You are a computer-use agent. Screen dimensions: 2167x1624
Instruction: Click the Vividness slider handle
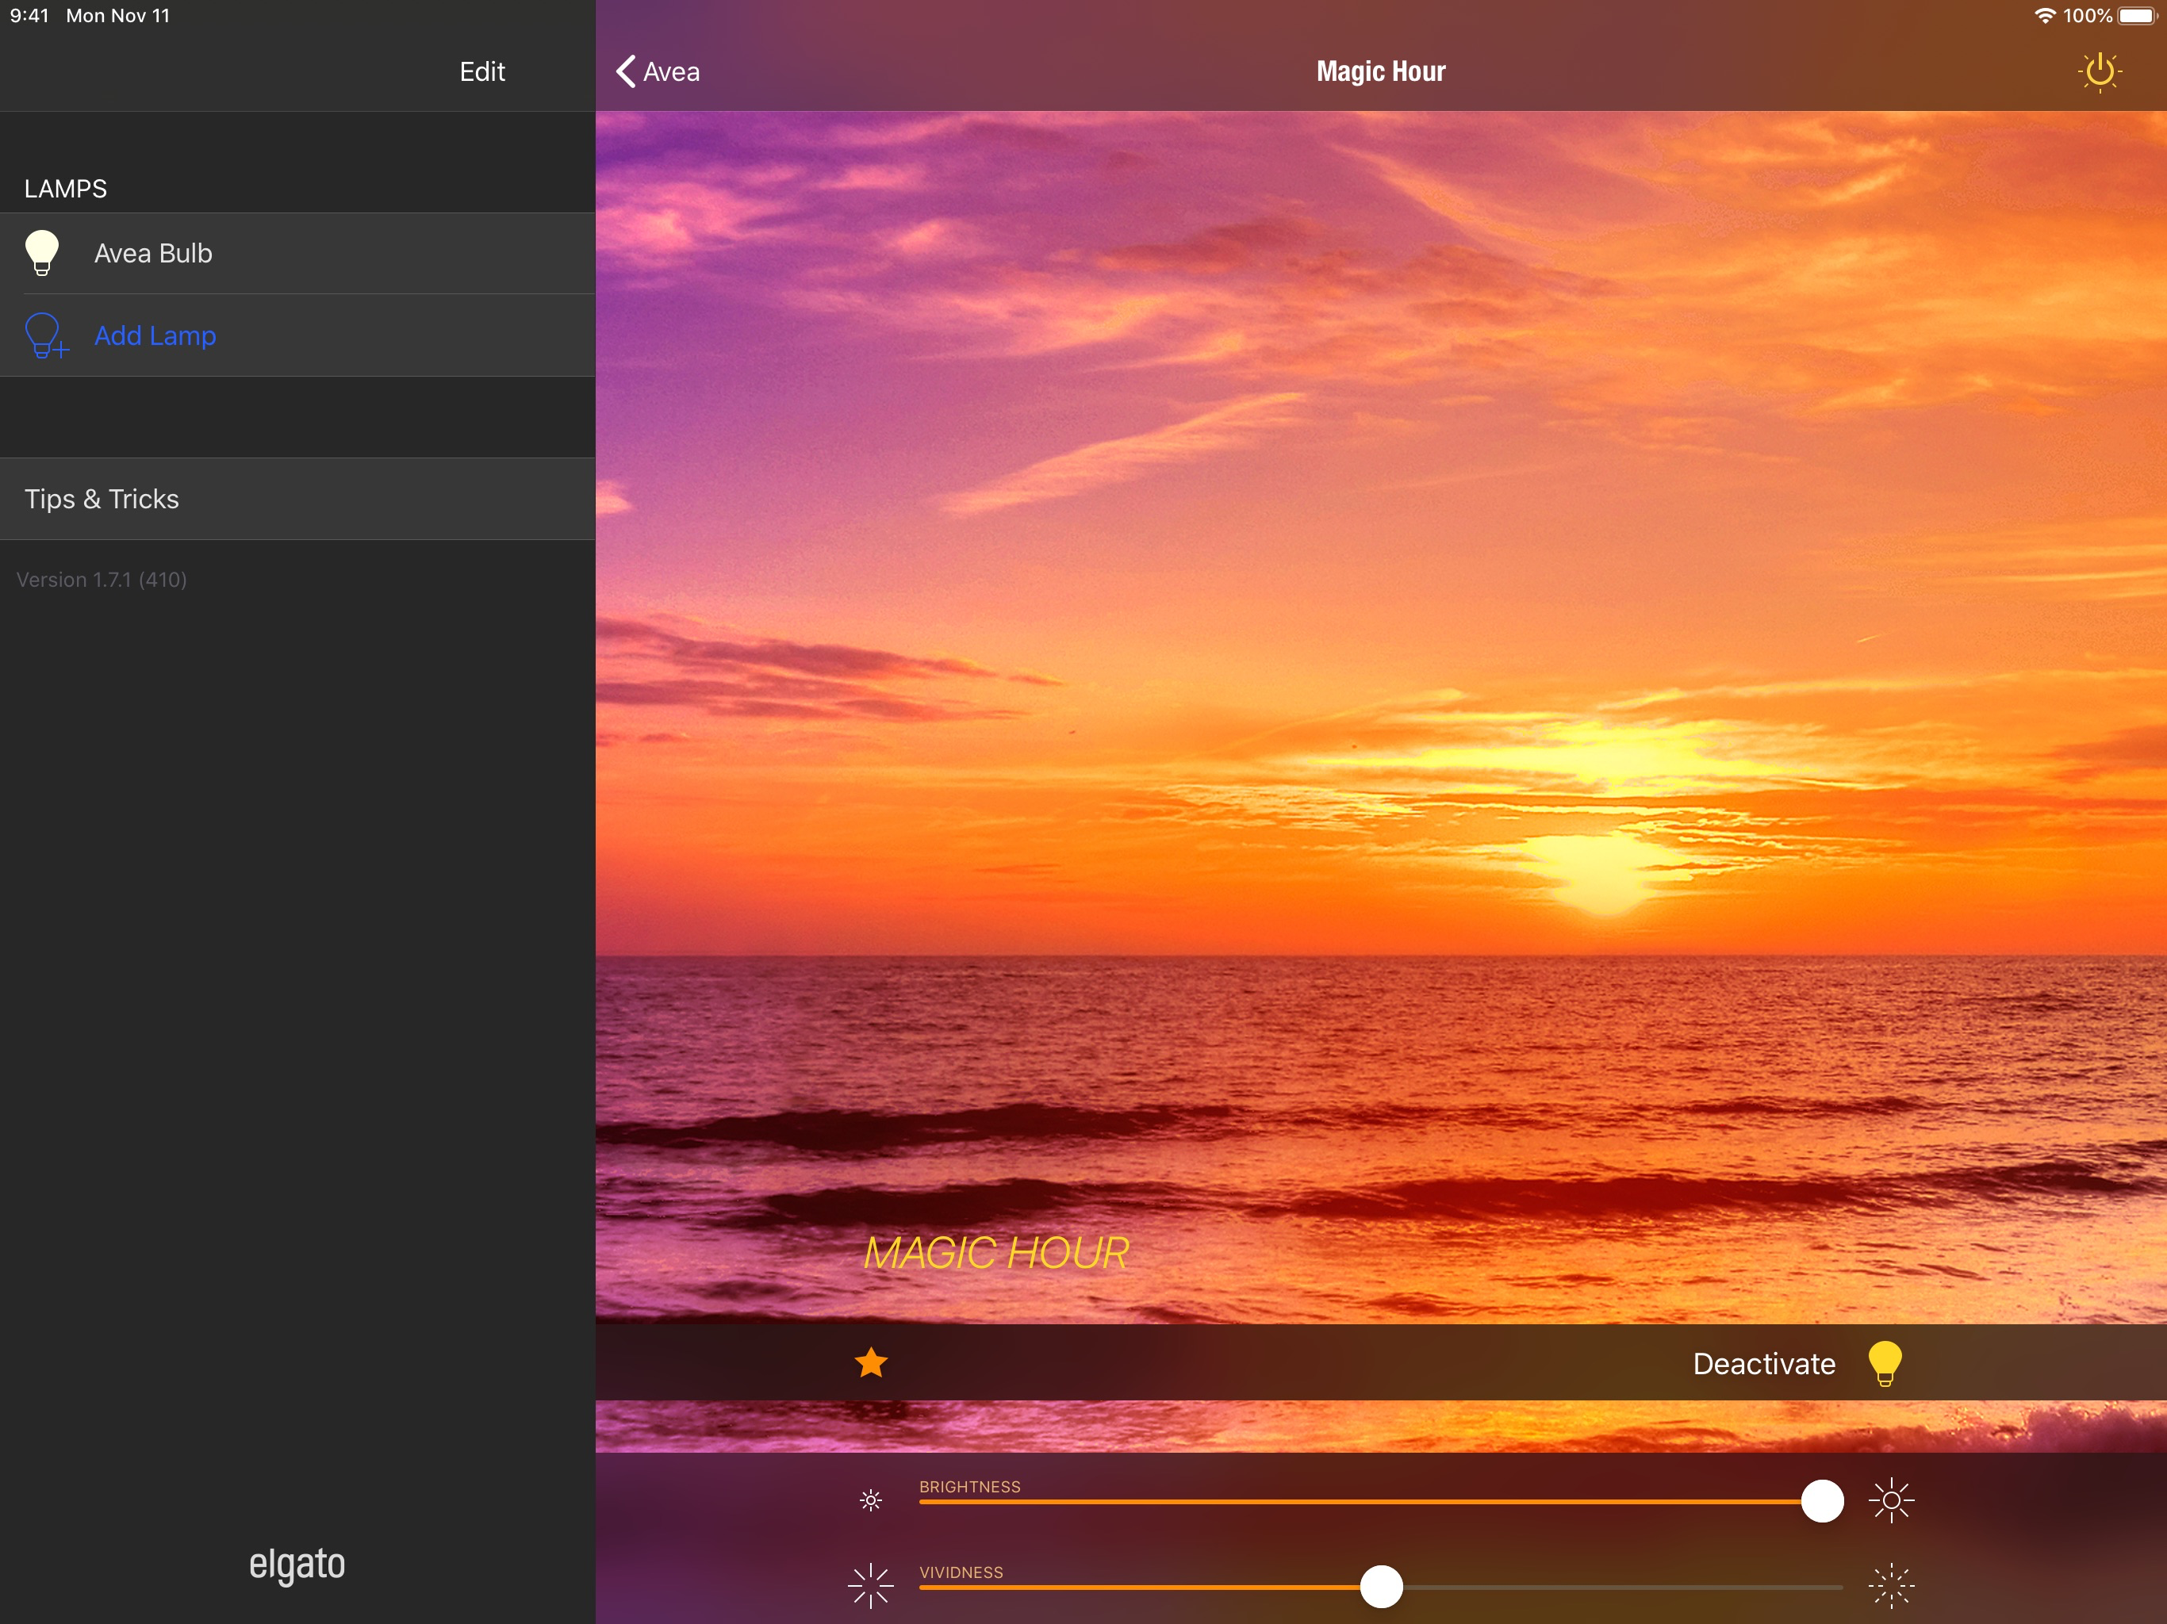point(1381,1586)
